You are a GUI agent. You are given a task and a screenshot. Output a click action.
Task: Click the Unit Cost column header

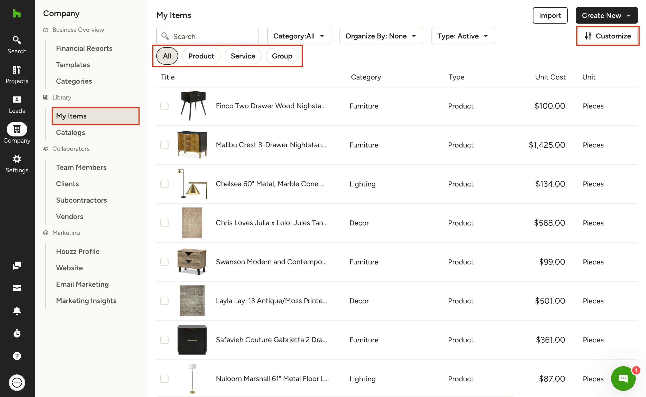550,77
